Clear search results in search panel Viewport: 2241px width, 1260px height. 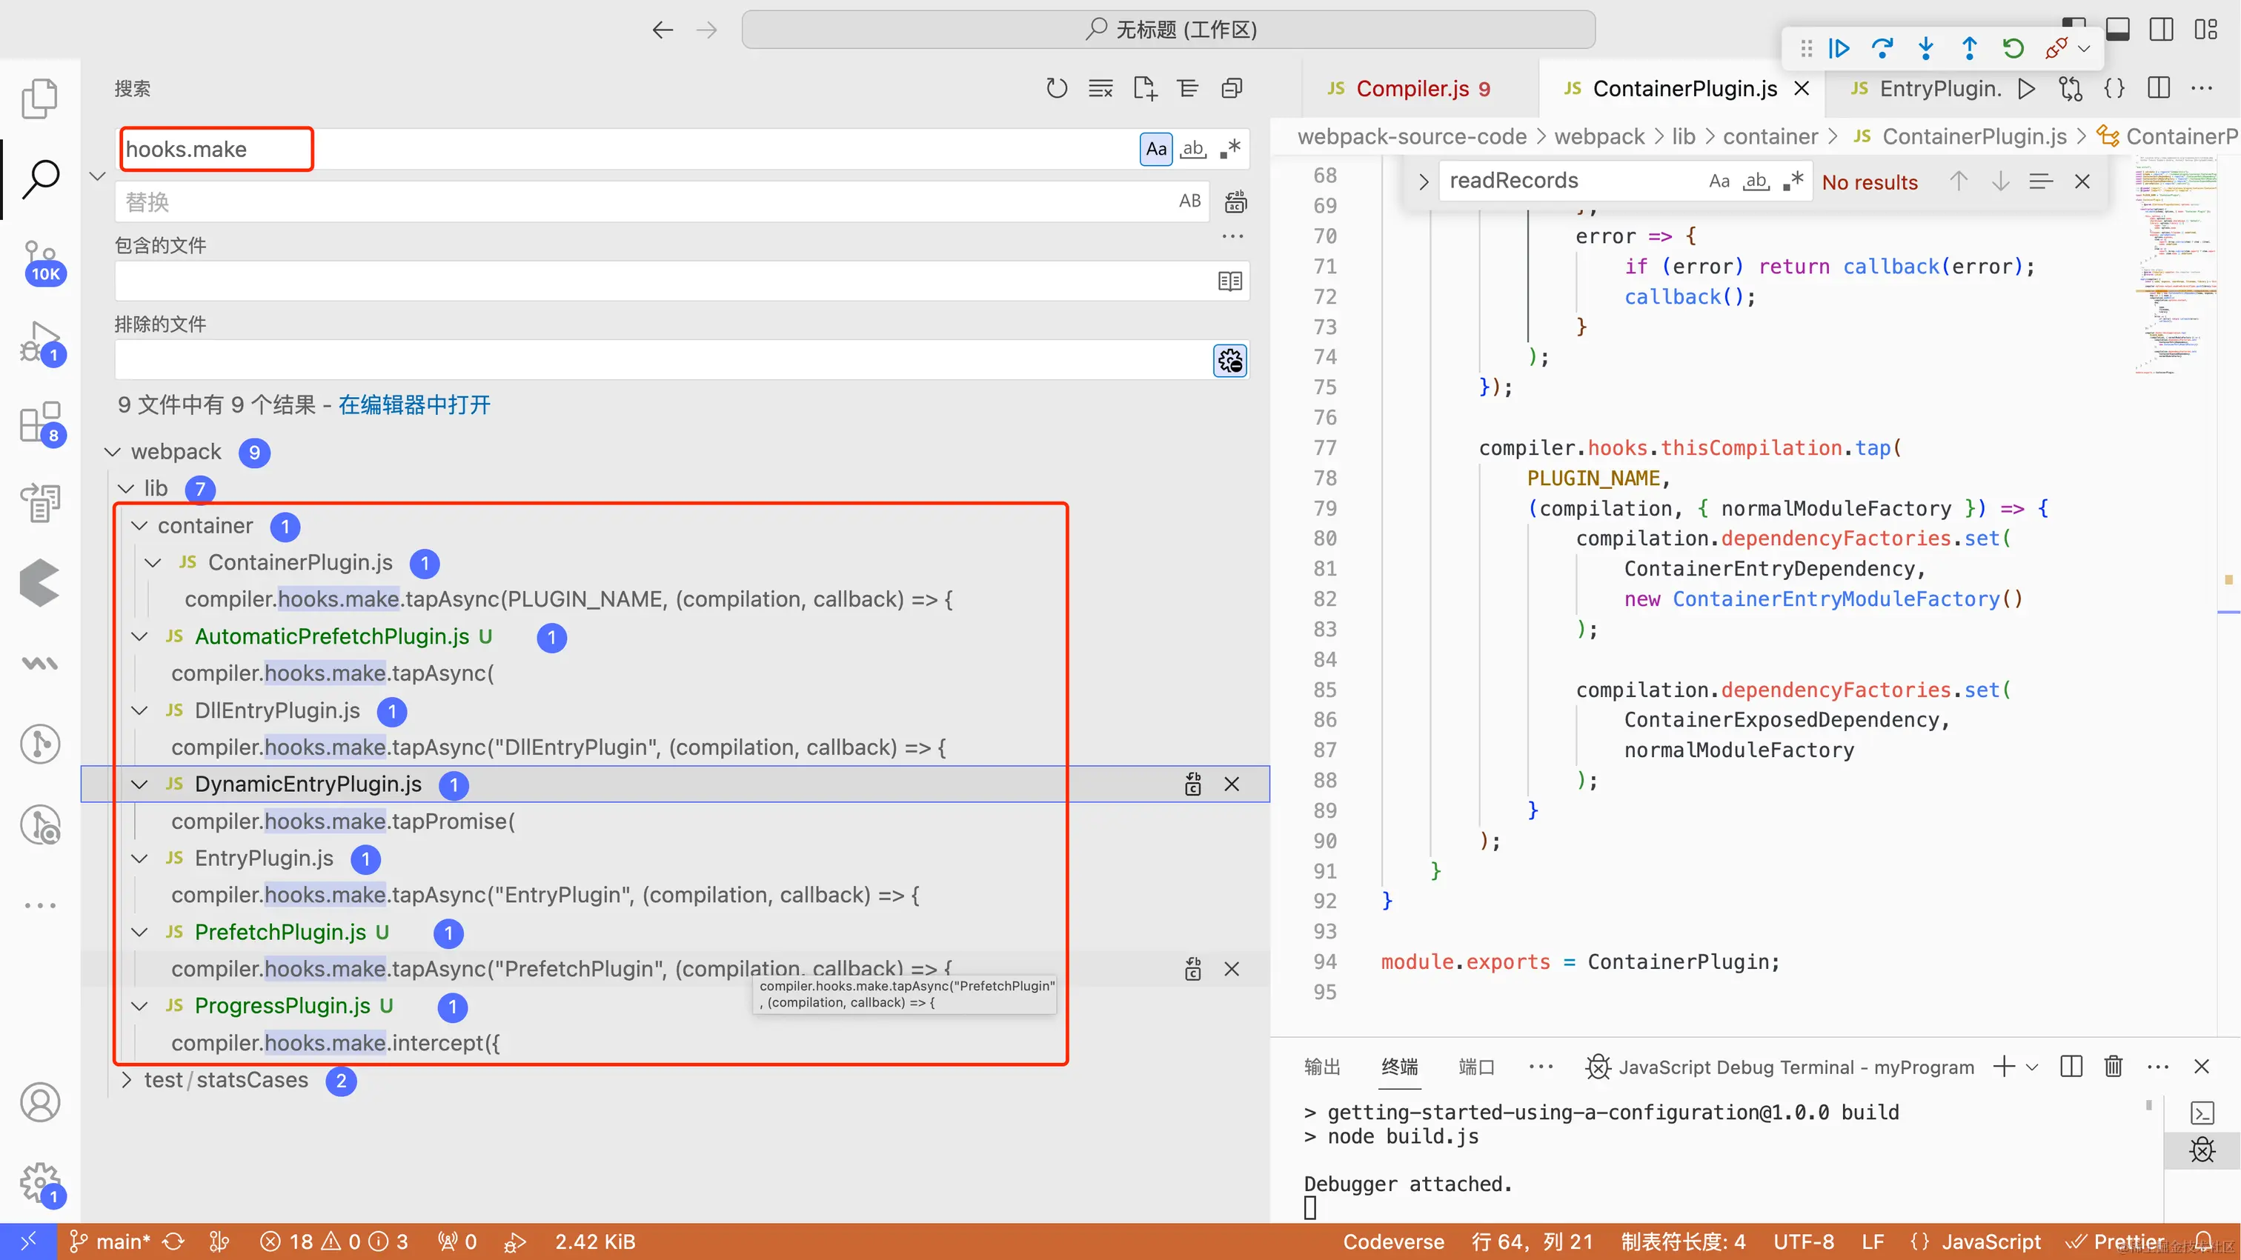[x=1100, y=89]
